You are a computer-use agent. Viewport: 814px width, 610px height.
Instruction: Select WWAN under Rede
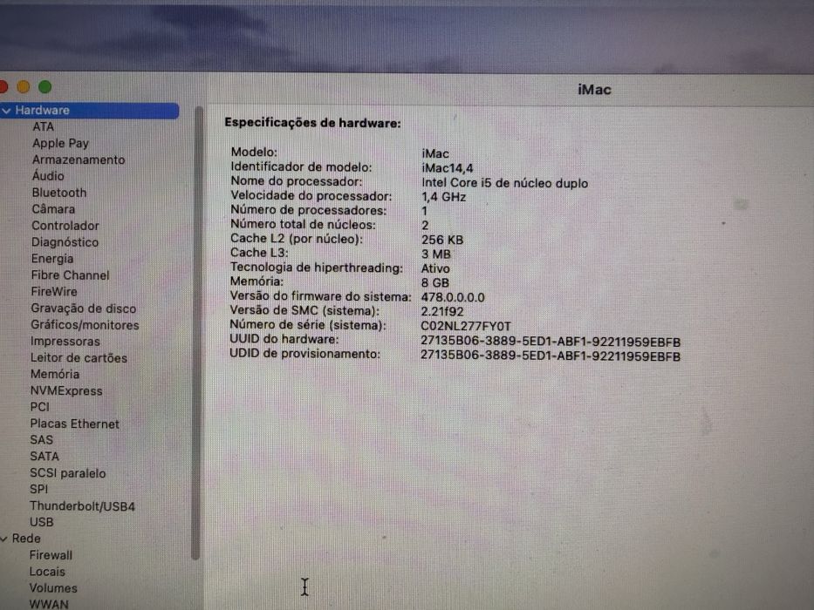(48, 604)
